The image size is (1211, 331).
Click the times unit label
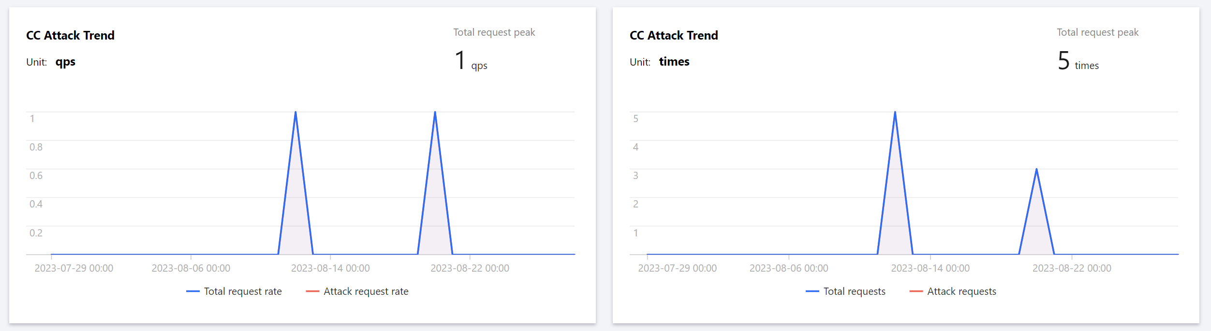pos(674,62)
